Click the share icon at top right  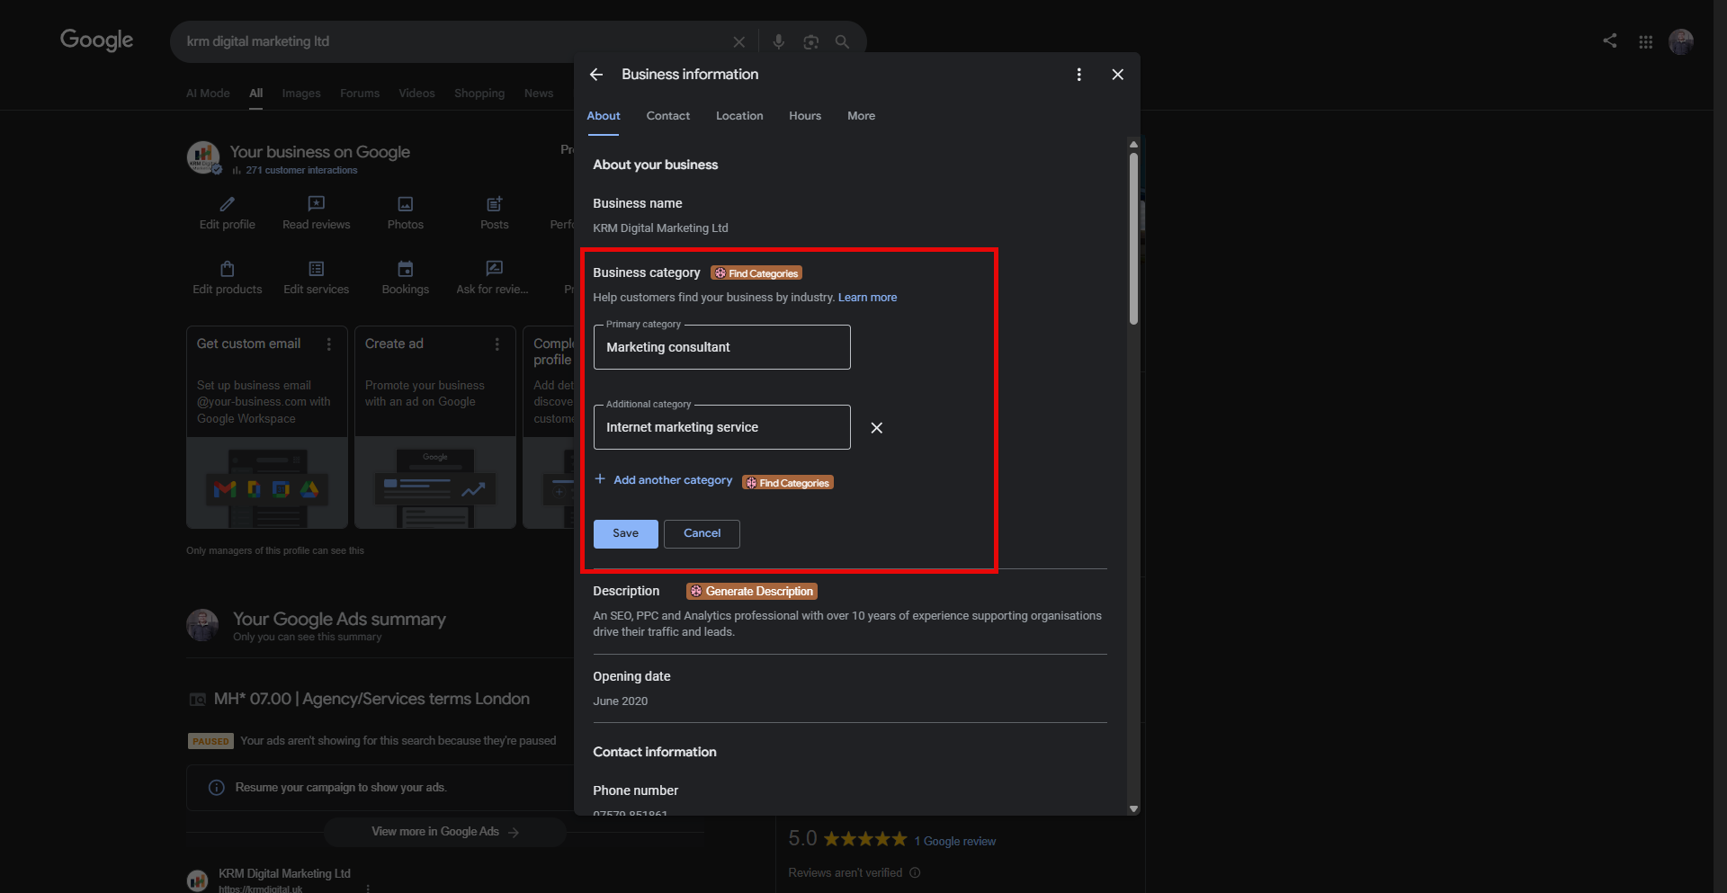point(1609,40)
